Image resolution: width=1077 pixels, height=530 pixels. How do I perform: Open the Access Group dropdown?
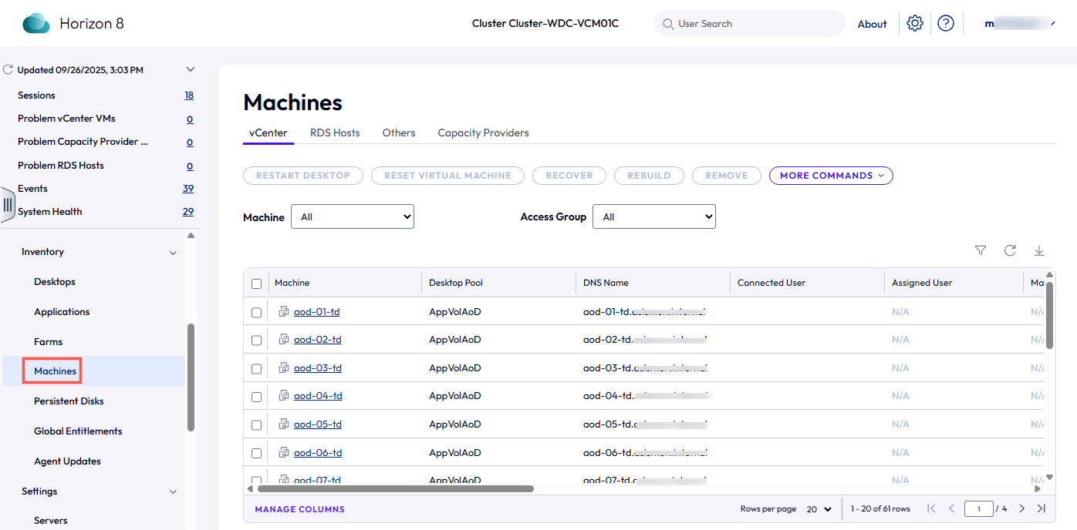[x=654, y=217]
